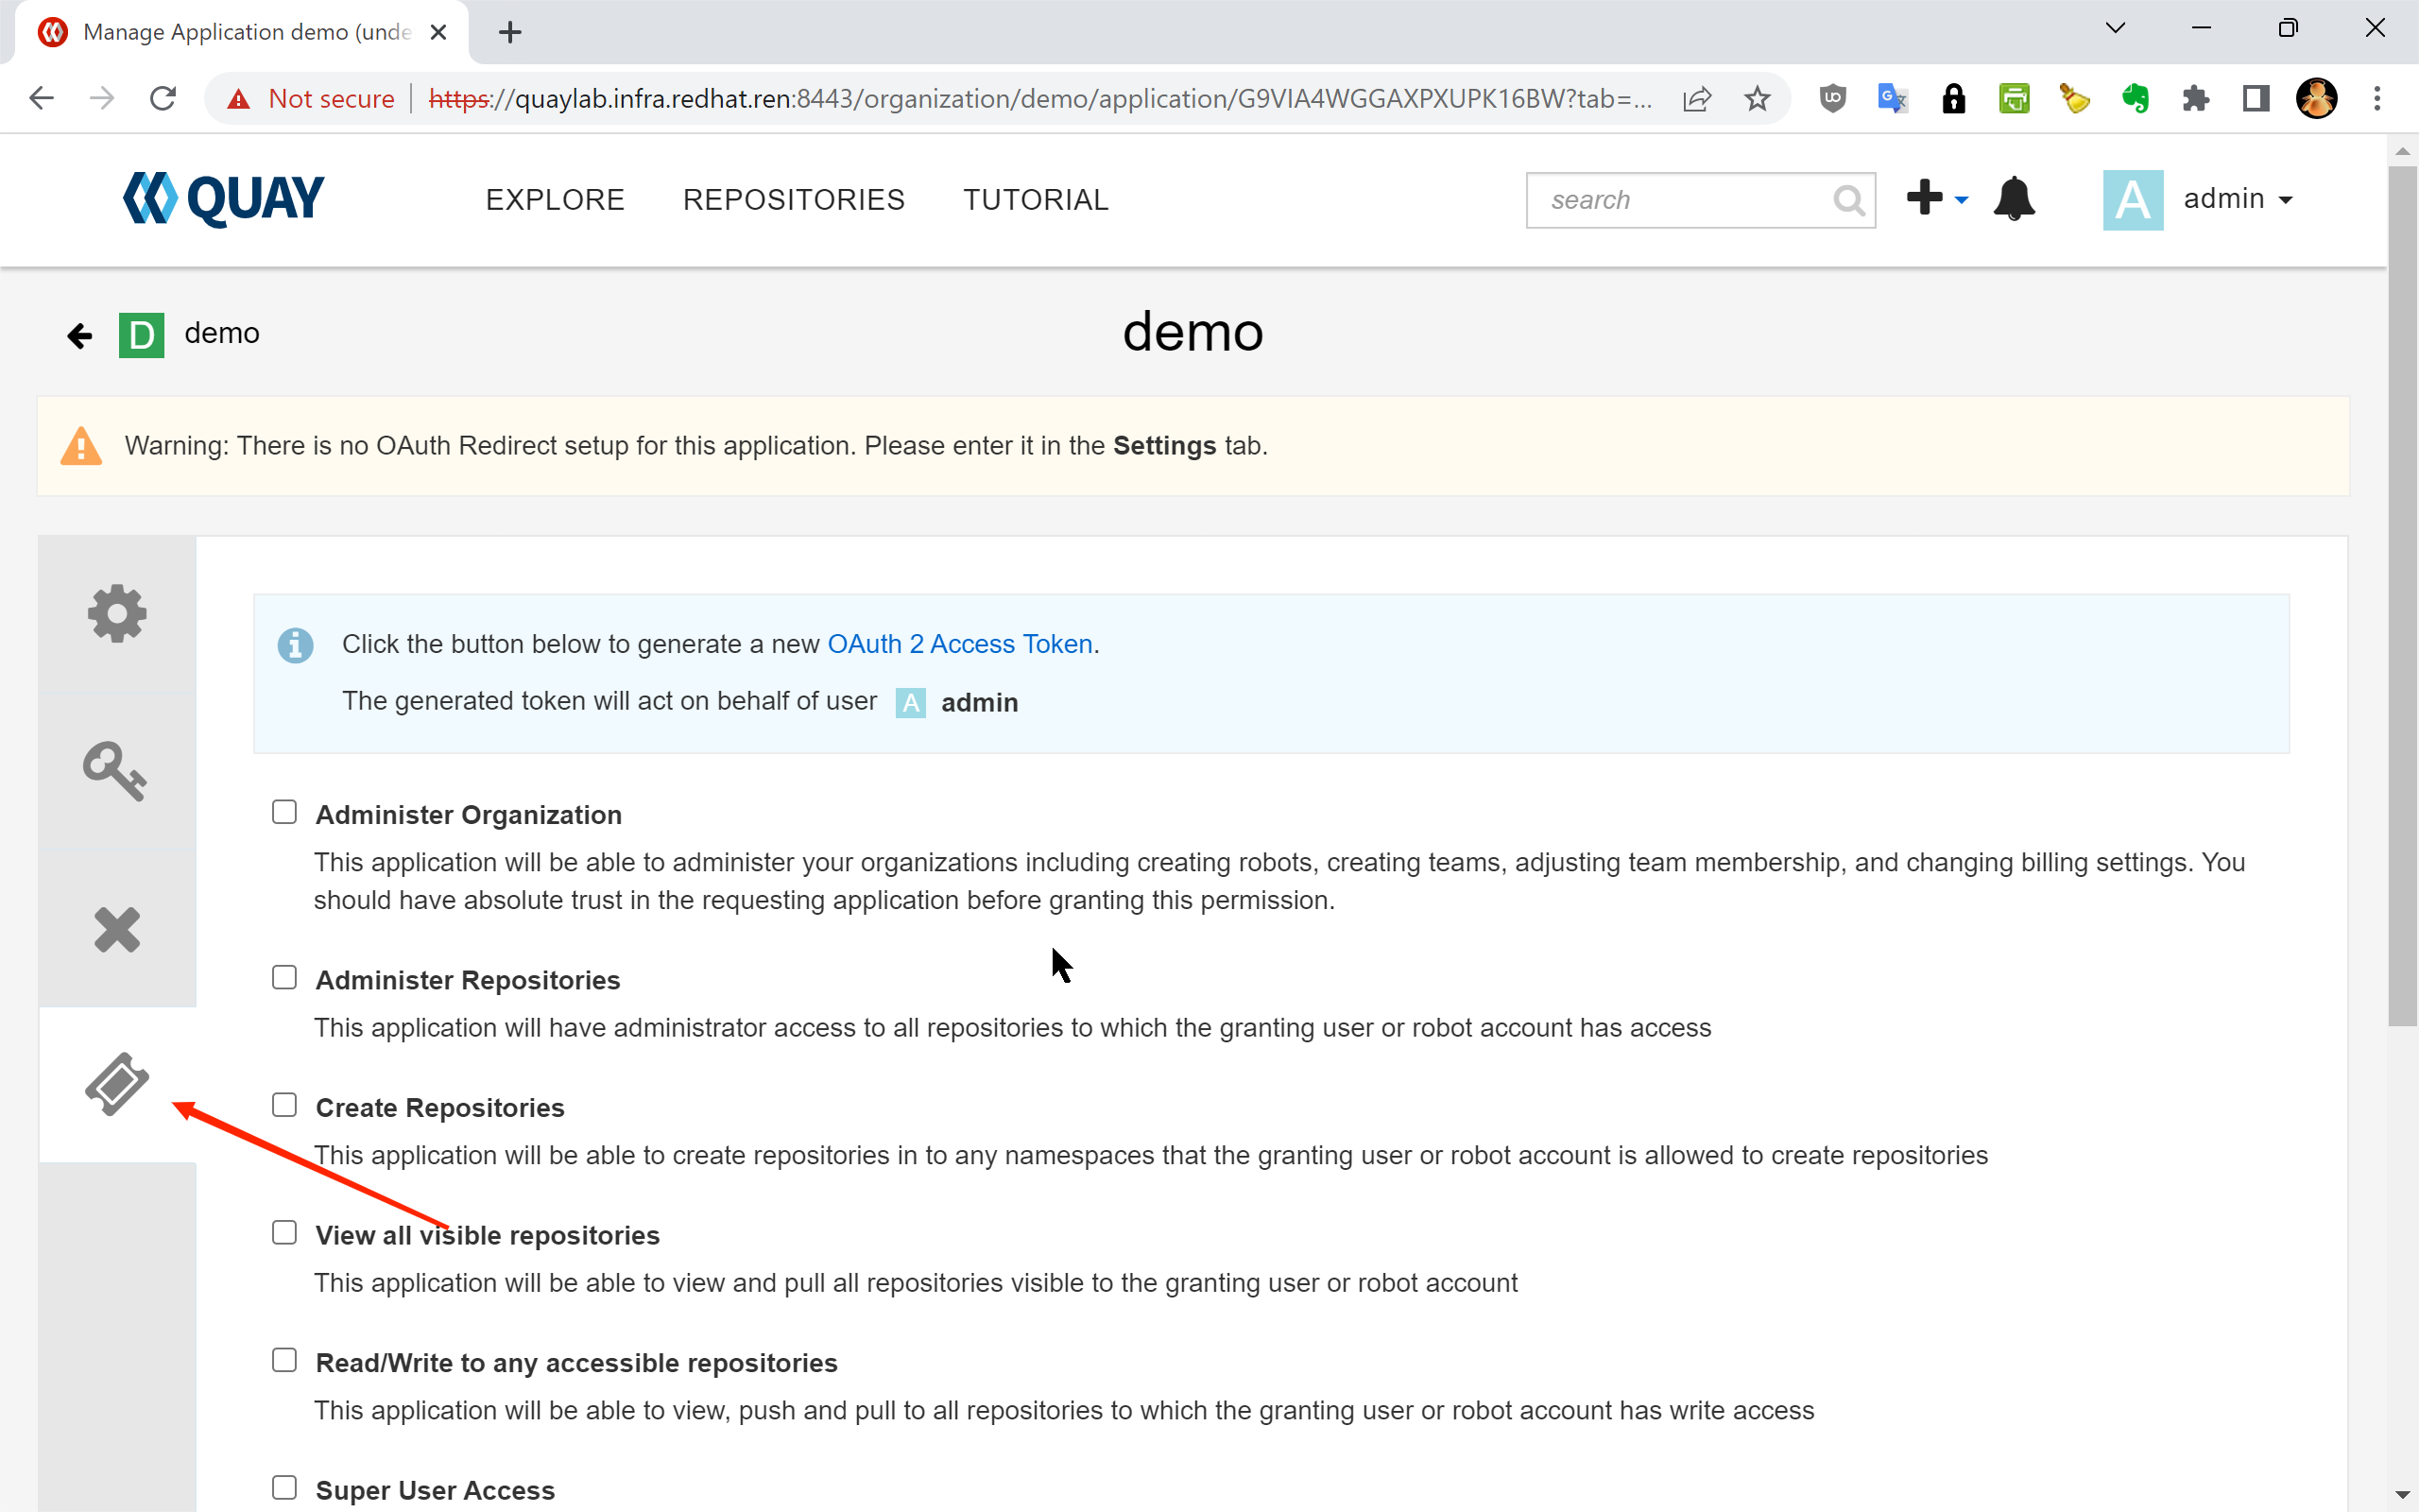The height and width of the screenshot is (1512, 2419).
Task: Bookmark this page with star icon
Action: (x=1758, y=99)
